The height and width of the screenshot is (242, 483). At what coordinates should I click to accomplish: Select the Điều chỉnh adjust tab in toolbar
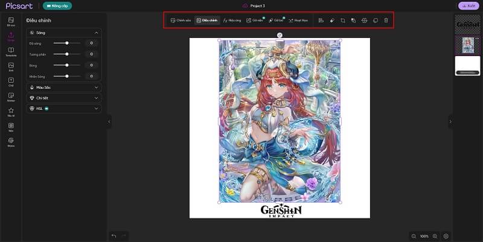coord(207,21)
